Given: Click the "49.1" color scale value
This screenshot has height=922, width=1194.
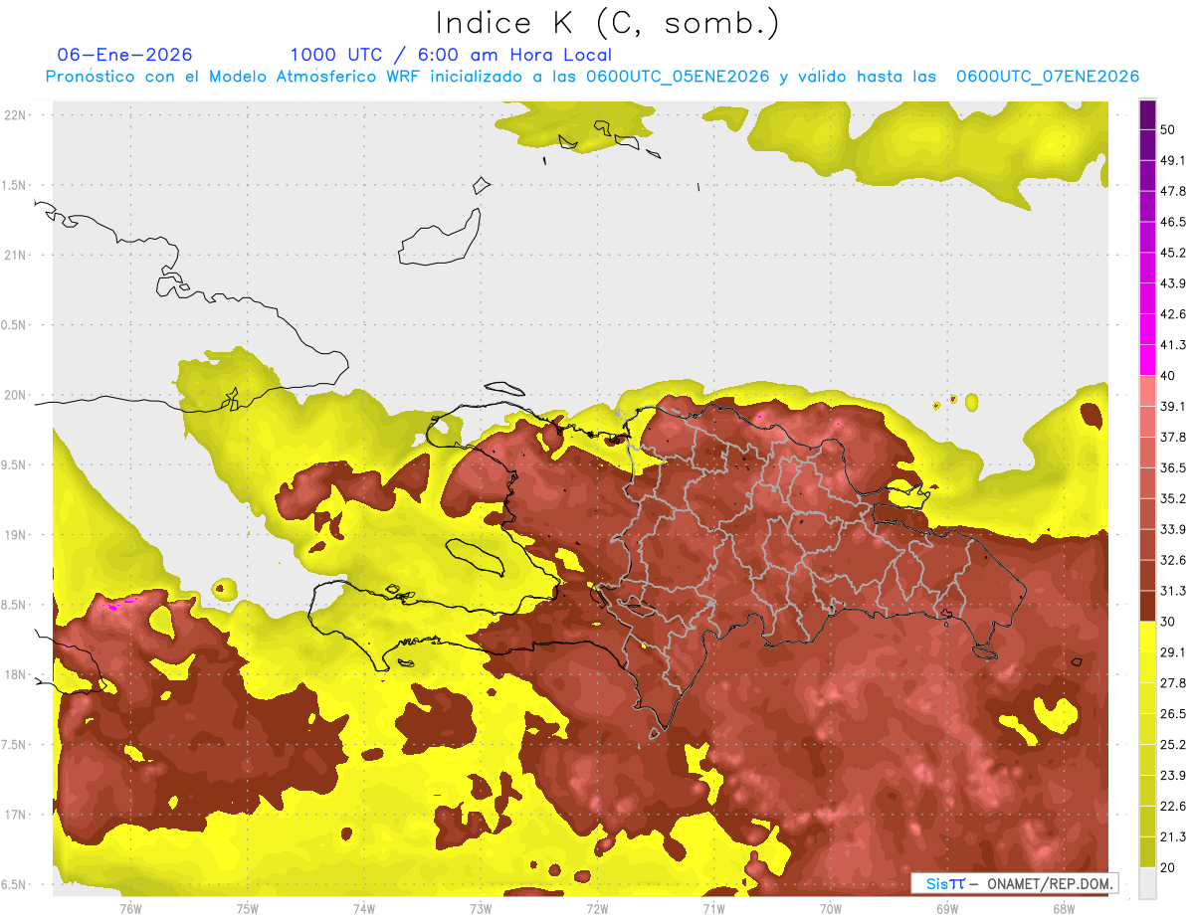Looking at the screenshot, I should pyautogui.click(x=1173, y=161).
